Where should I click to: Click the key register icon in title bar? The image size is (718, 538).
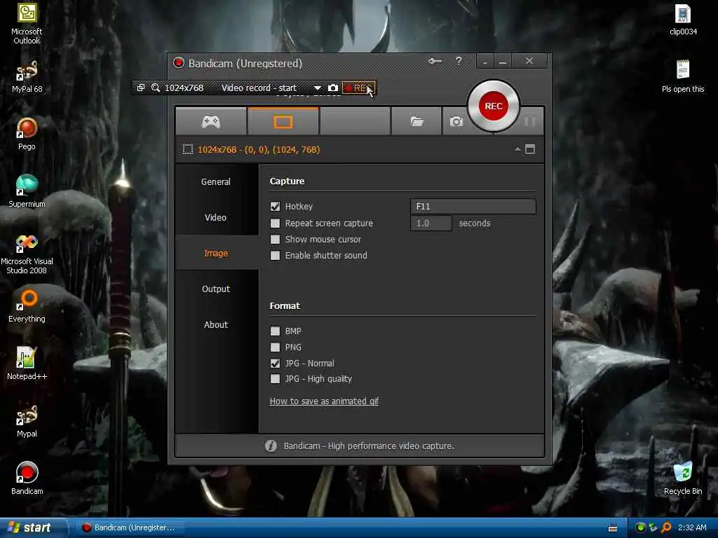(435, 62)
